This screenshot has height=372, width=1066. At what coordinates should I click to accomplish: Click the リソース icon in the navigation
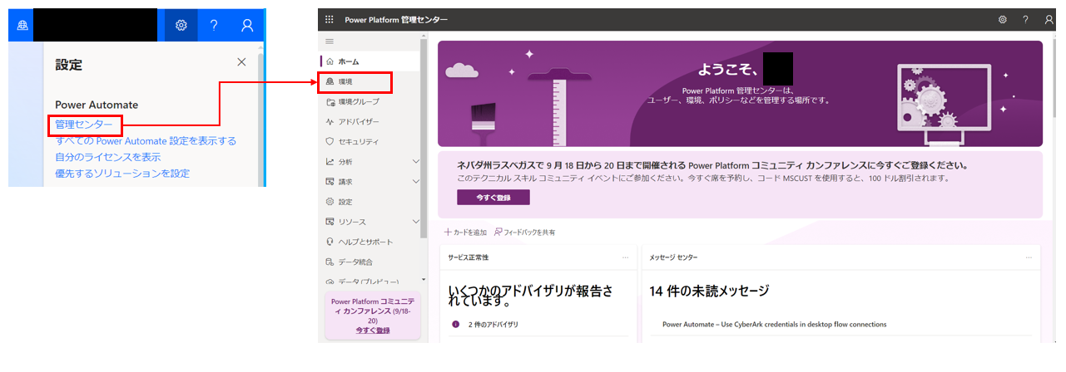[330, 222]
